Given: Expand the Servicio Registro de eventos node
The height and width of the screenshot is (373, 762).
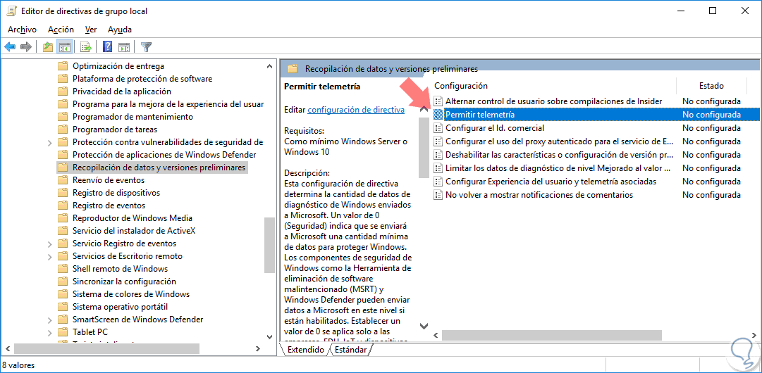Looking at the screenshot, I should pos(49,244).
